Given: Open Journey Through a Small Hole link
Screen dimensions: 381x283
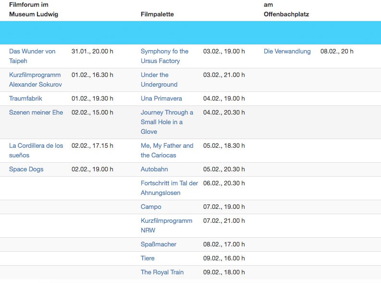Looking at the screenshot, I should point(167,122).
